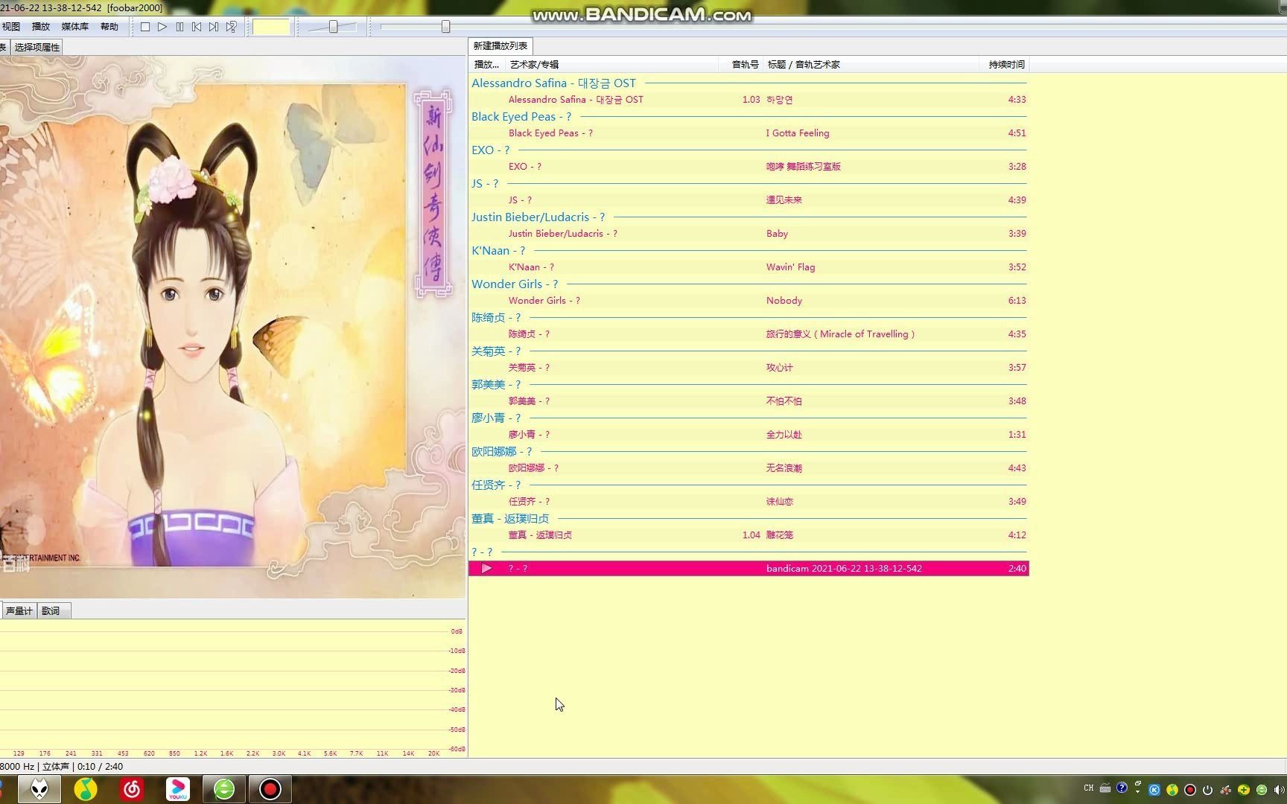Viewport: 1287px width, 804px height.
Task: Click the tray power icon
Action: click(1207, 790)
